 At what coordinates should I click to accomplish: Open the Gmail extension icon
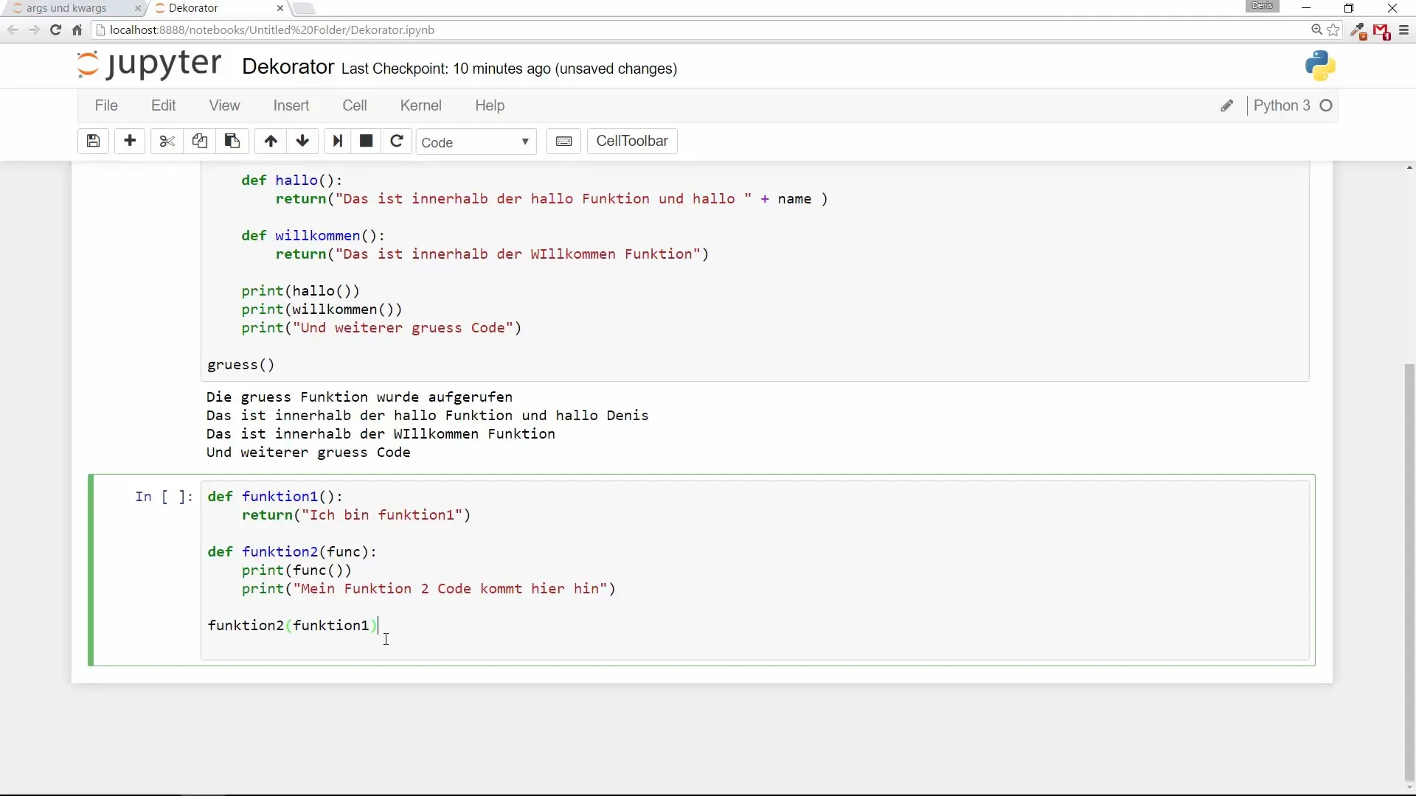(x=1381, y=31)
